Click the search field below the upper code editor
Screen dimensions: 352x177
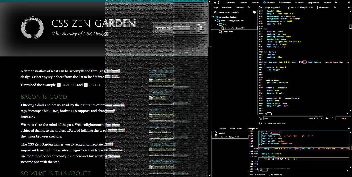(x=294, y=118)
